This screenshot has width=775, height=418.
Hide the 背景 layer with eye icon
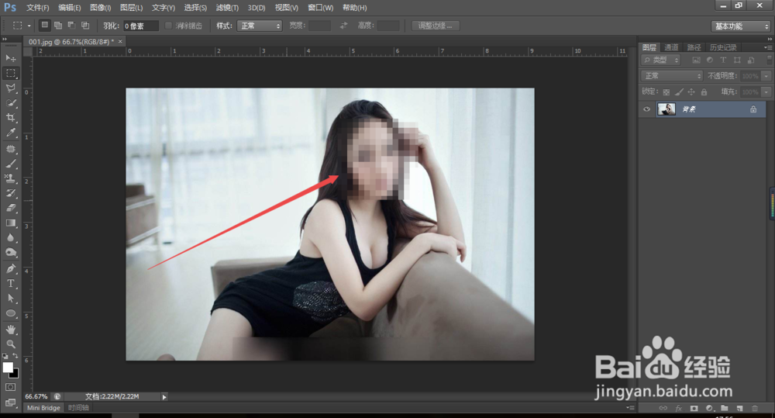tap(646, 109)
